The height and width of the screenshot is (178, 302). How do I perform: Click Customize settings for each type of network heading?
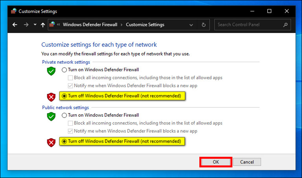point(99,45)
